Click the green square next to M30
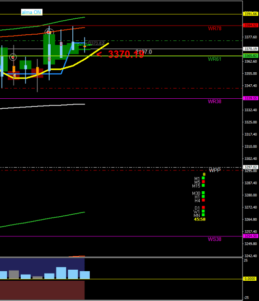 (203, 193)
